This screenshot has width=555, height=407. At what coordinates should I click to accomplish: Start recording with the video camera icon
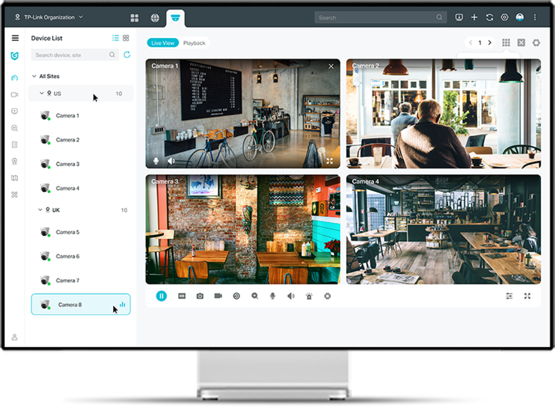coord(217,296)
